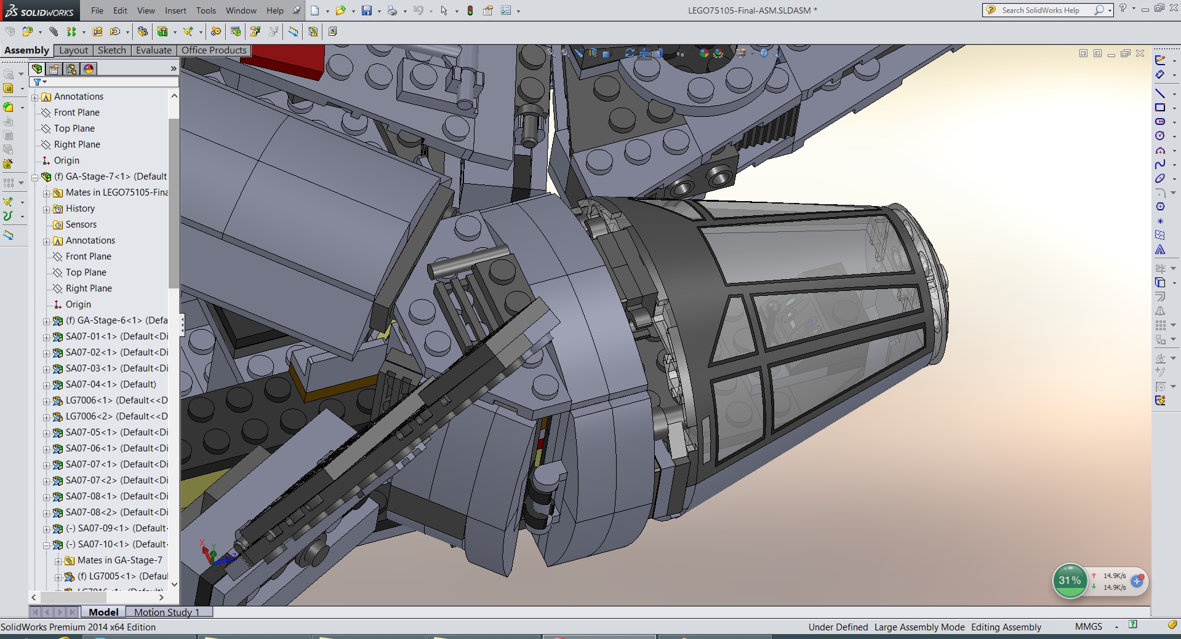Click the green 31% usage indicator
Image resolution: width=1181 pixels, height=639 pixels.
[x=1070, y=581]
